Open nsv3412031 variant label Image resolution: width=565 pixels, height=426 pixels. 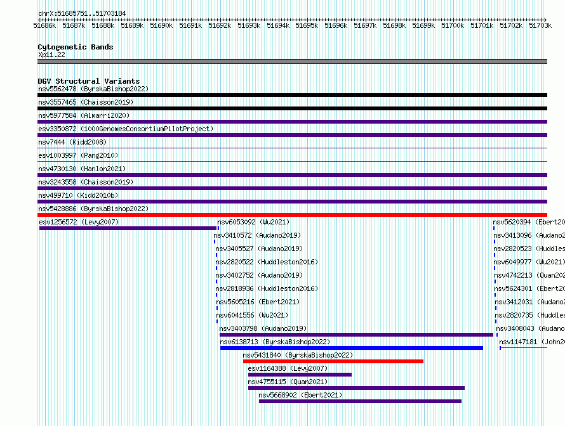[530, 302]
